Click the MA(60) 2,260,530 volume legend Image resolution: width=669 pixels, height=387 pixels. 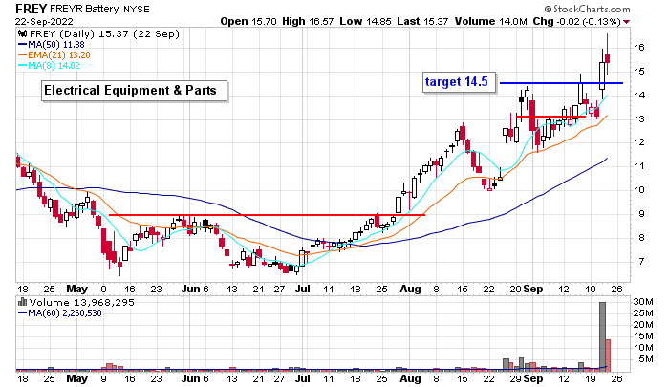(x=59, y=313)
